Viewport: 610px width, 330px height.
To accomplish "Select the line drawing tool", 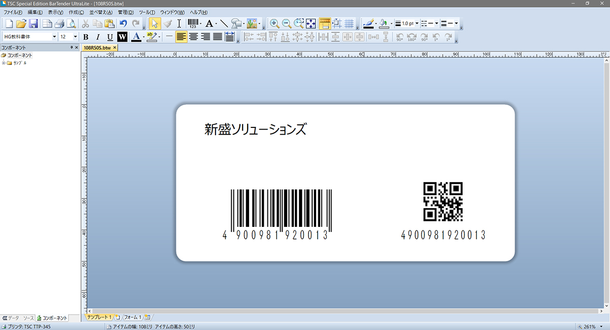I will coord(224,23).
